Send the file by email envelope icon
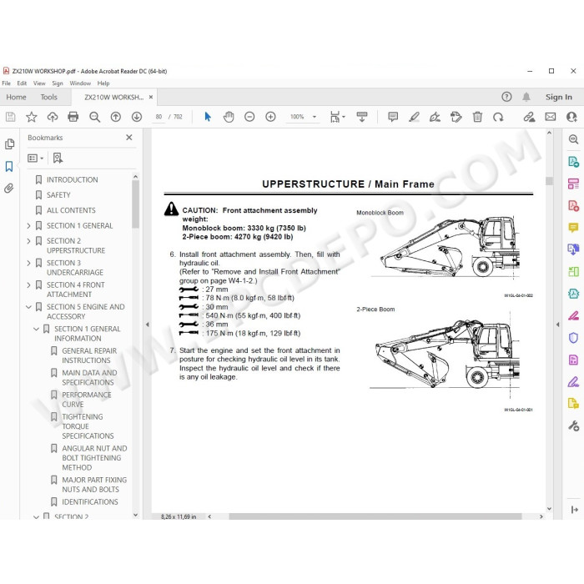The image size is (584, 584). 551,117
